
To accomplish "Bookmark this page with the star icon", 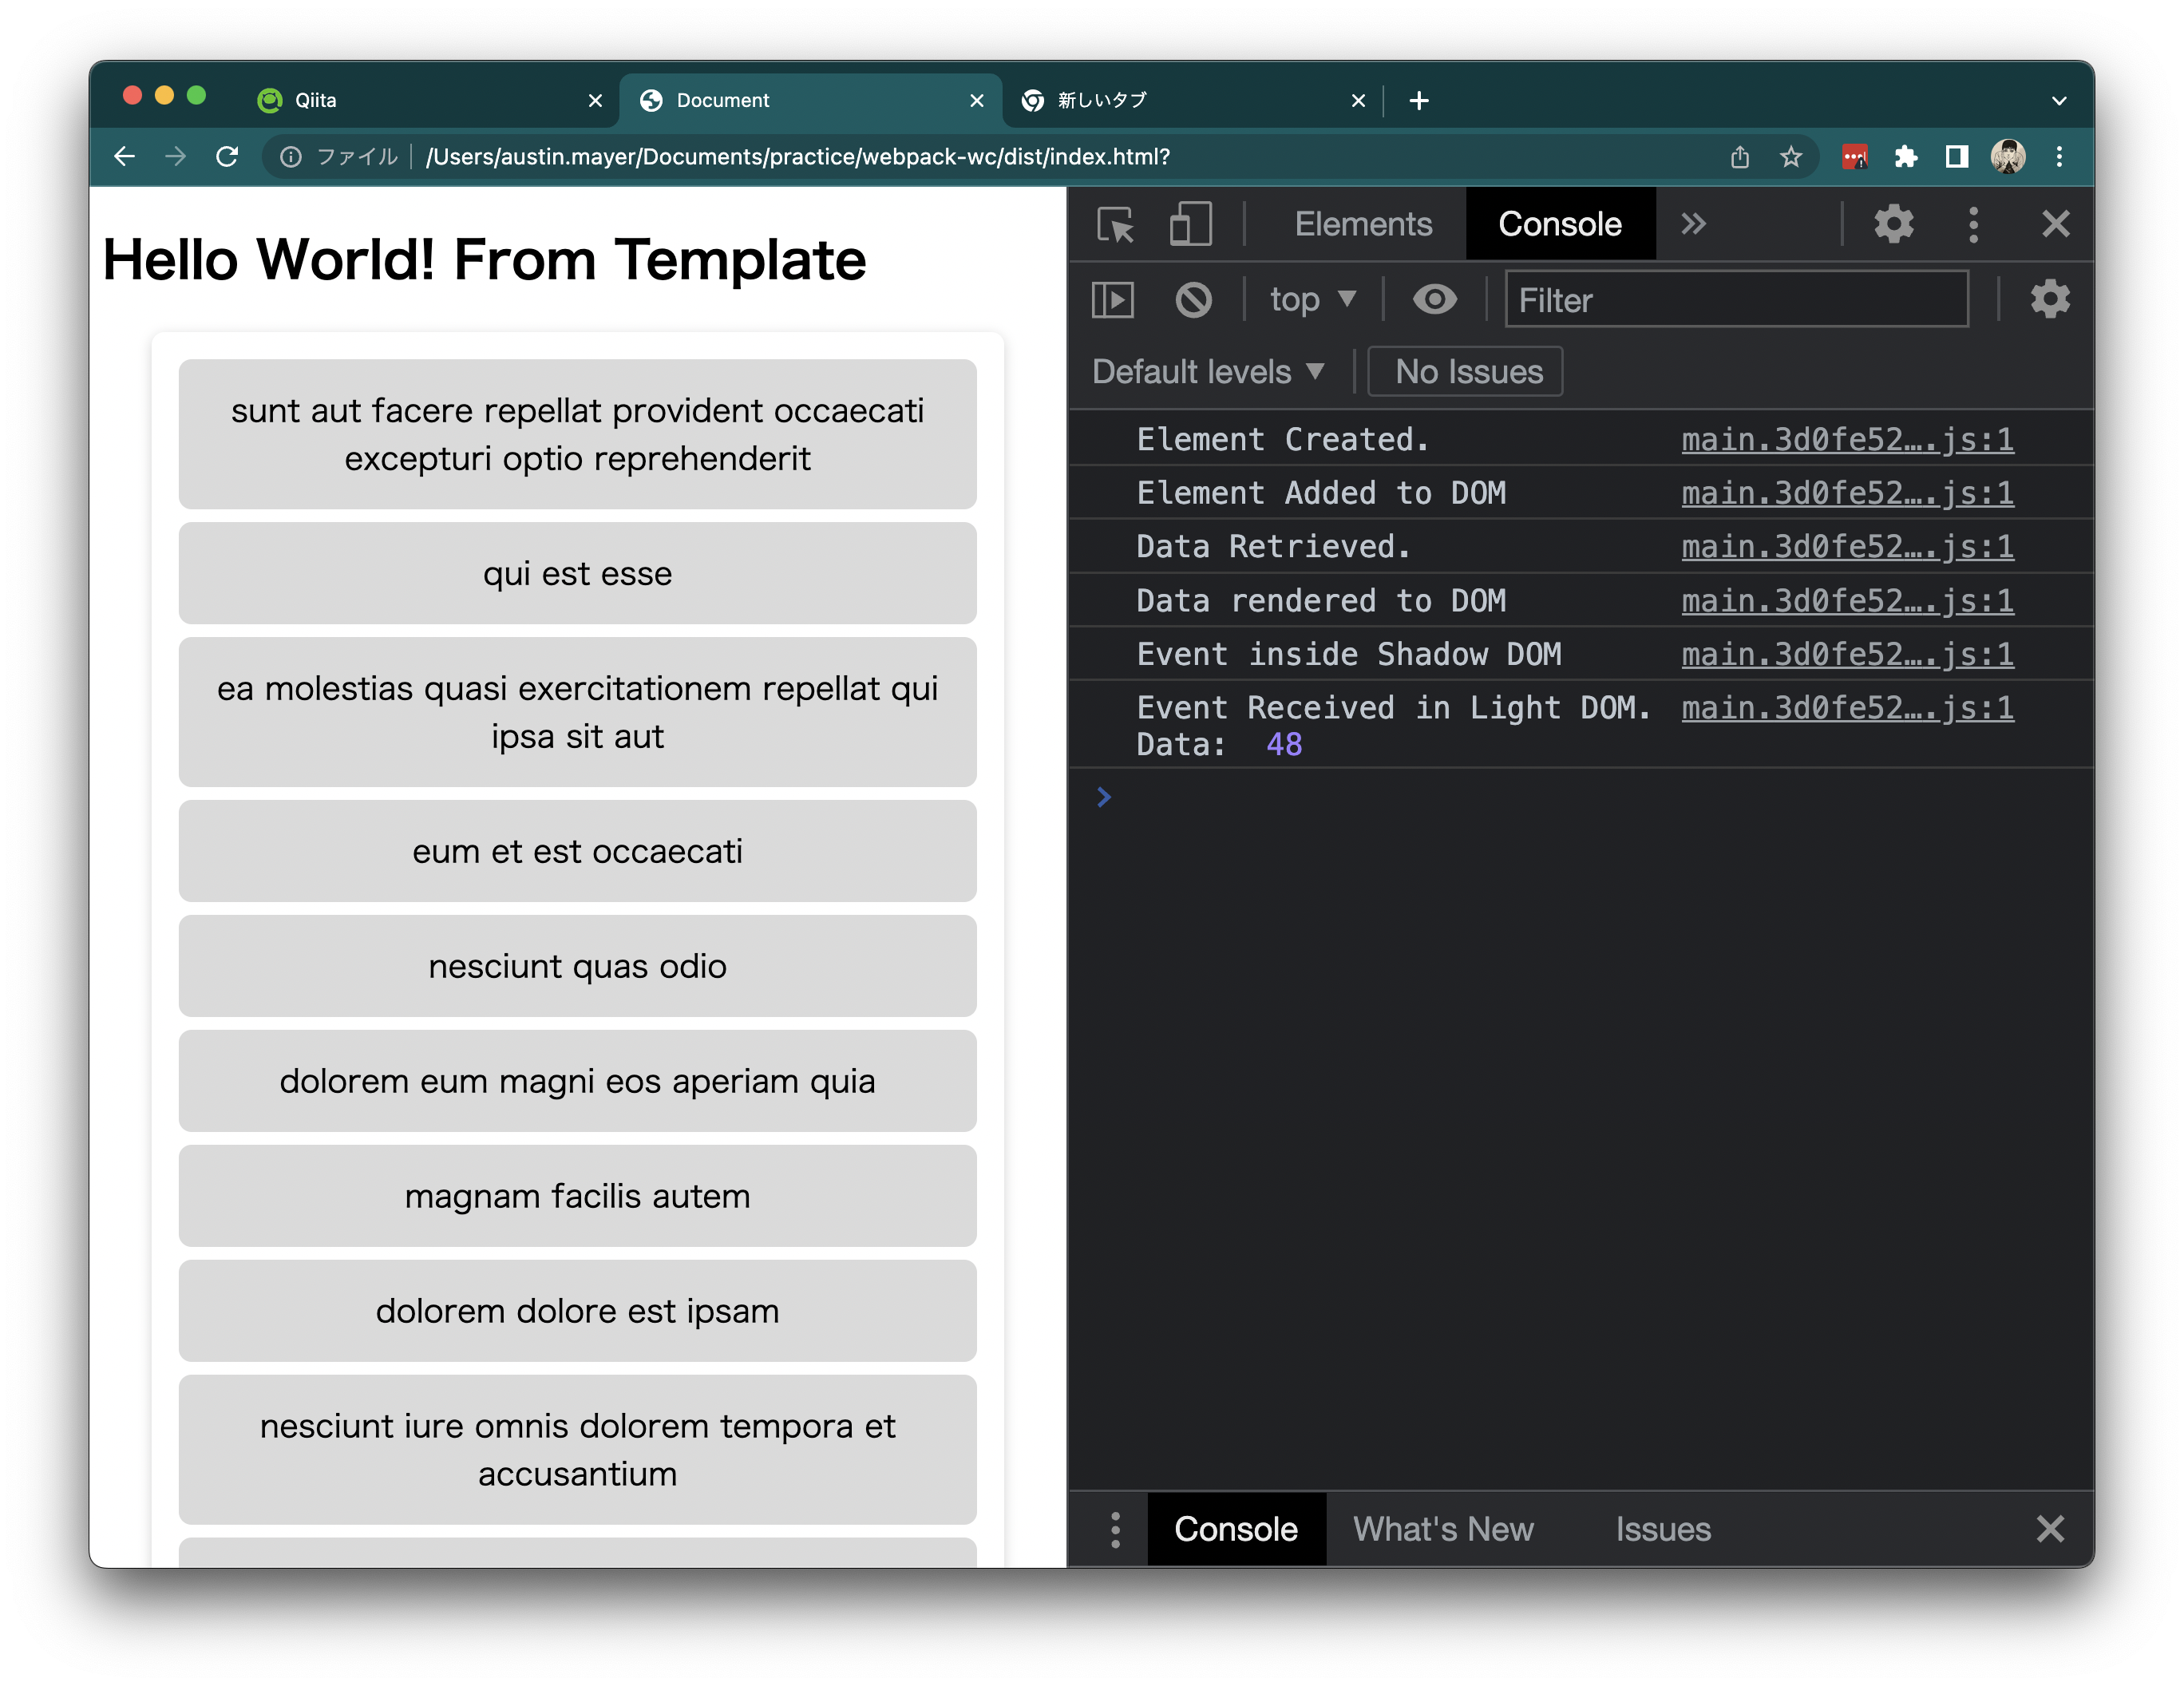I will 1791,157.
